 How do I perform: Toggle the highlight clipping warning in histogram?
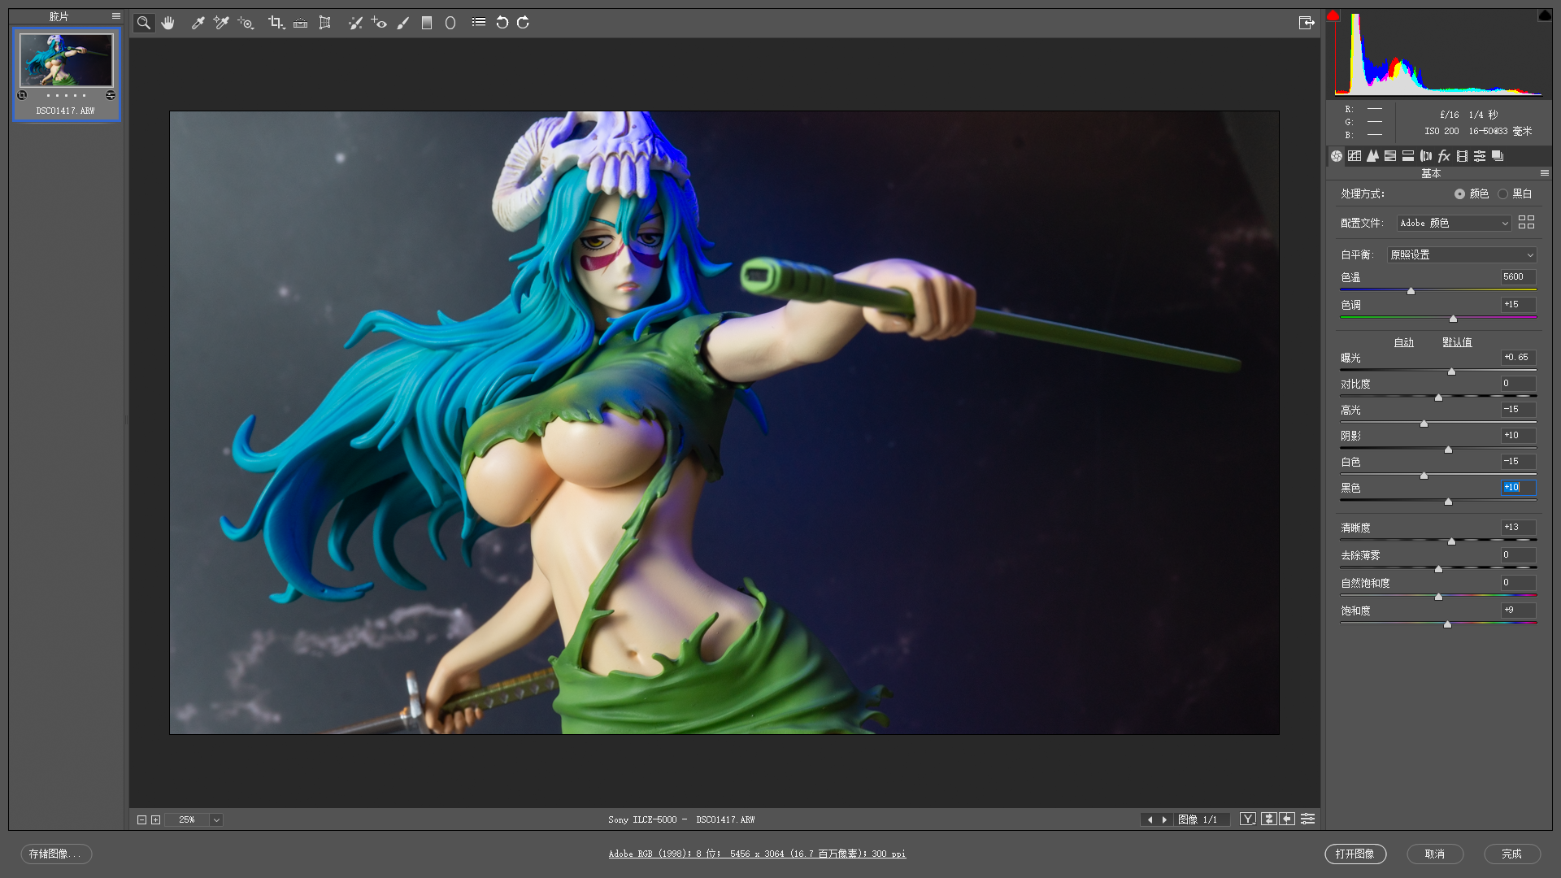tap(1544, 15)
